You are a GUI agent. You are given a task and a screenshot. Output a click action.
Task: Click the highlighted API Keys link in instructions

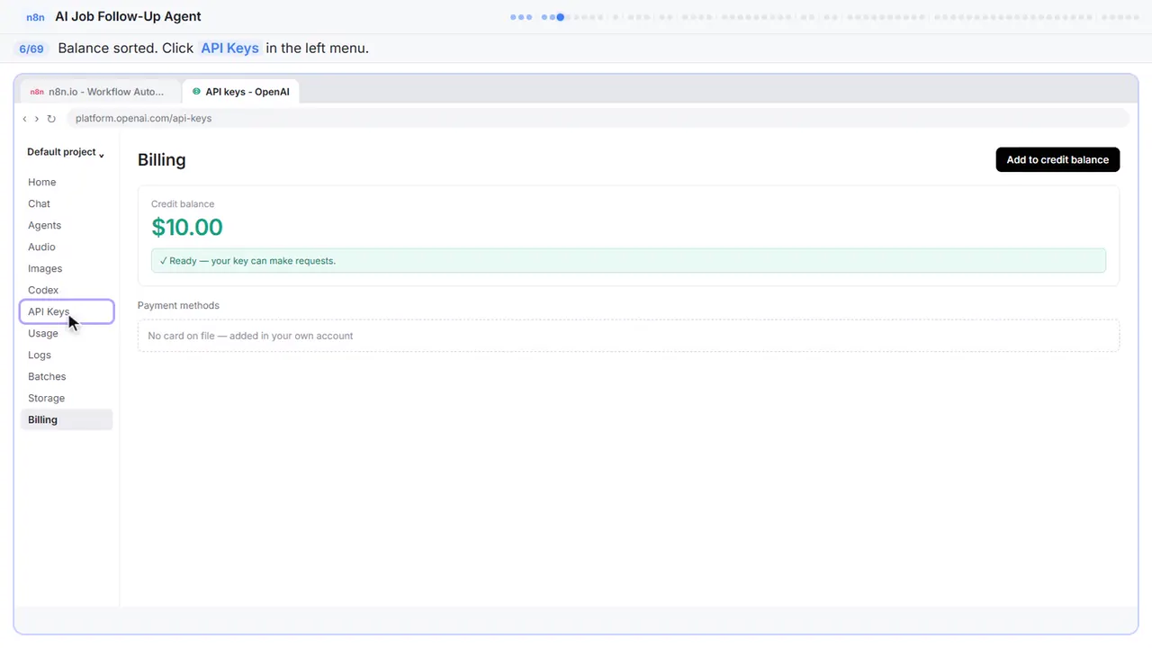pos(229,49)
